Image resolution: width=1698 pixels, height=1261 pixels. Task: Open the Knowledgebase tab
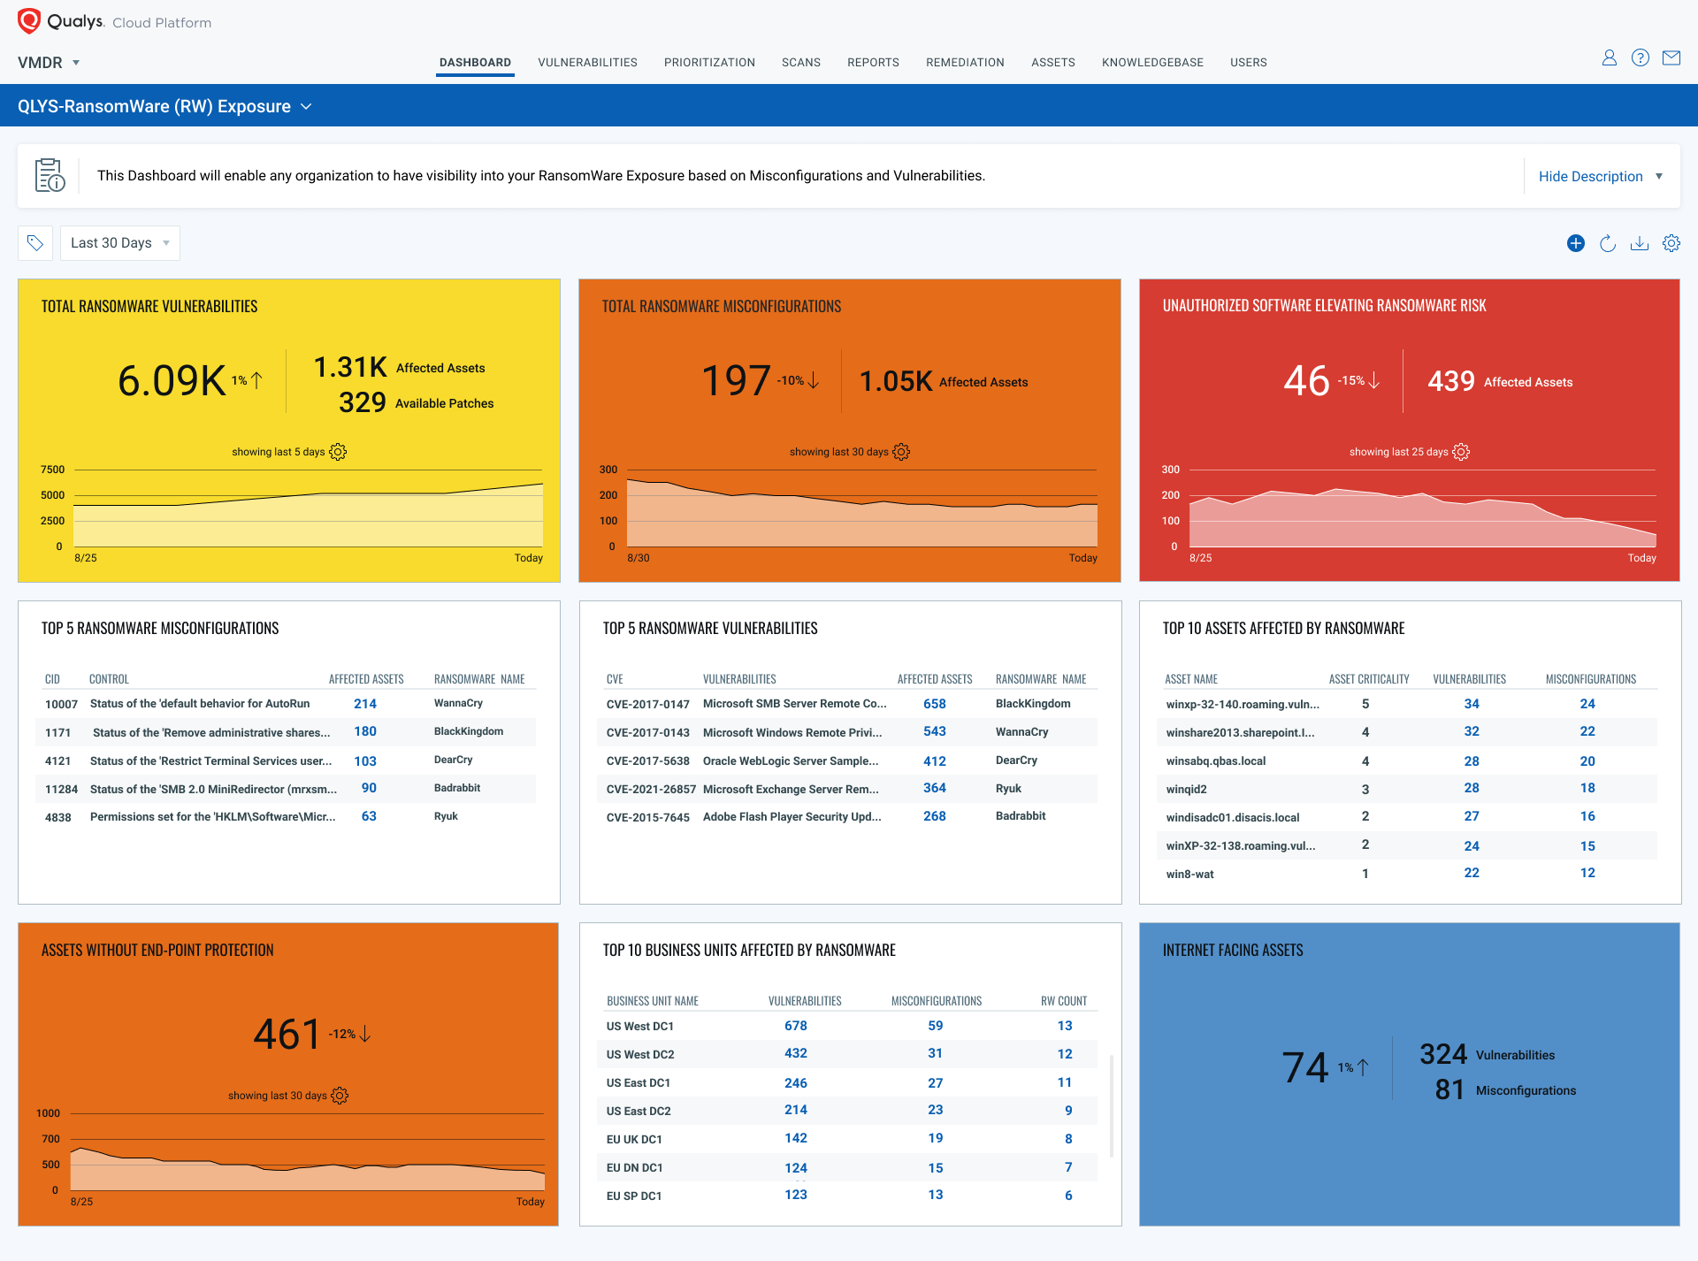1152,63
